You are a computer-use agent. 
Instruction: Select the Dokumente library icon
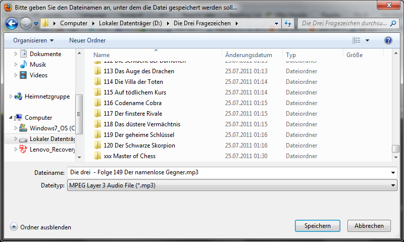click(23, 54)
